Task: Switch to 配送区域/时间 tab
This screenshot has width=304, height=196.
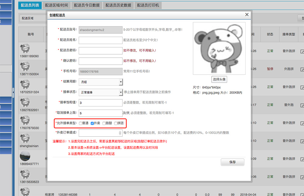Action: click(x=57, y=5)
